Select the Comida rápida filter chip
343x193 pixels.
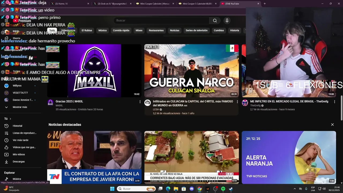pyautogui.click(x=121, y=31)
